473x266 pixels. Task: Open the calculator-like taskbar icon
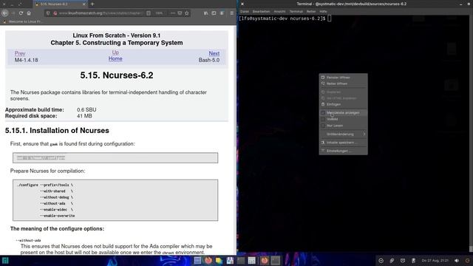(251, 261)
